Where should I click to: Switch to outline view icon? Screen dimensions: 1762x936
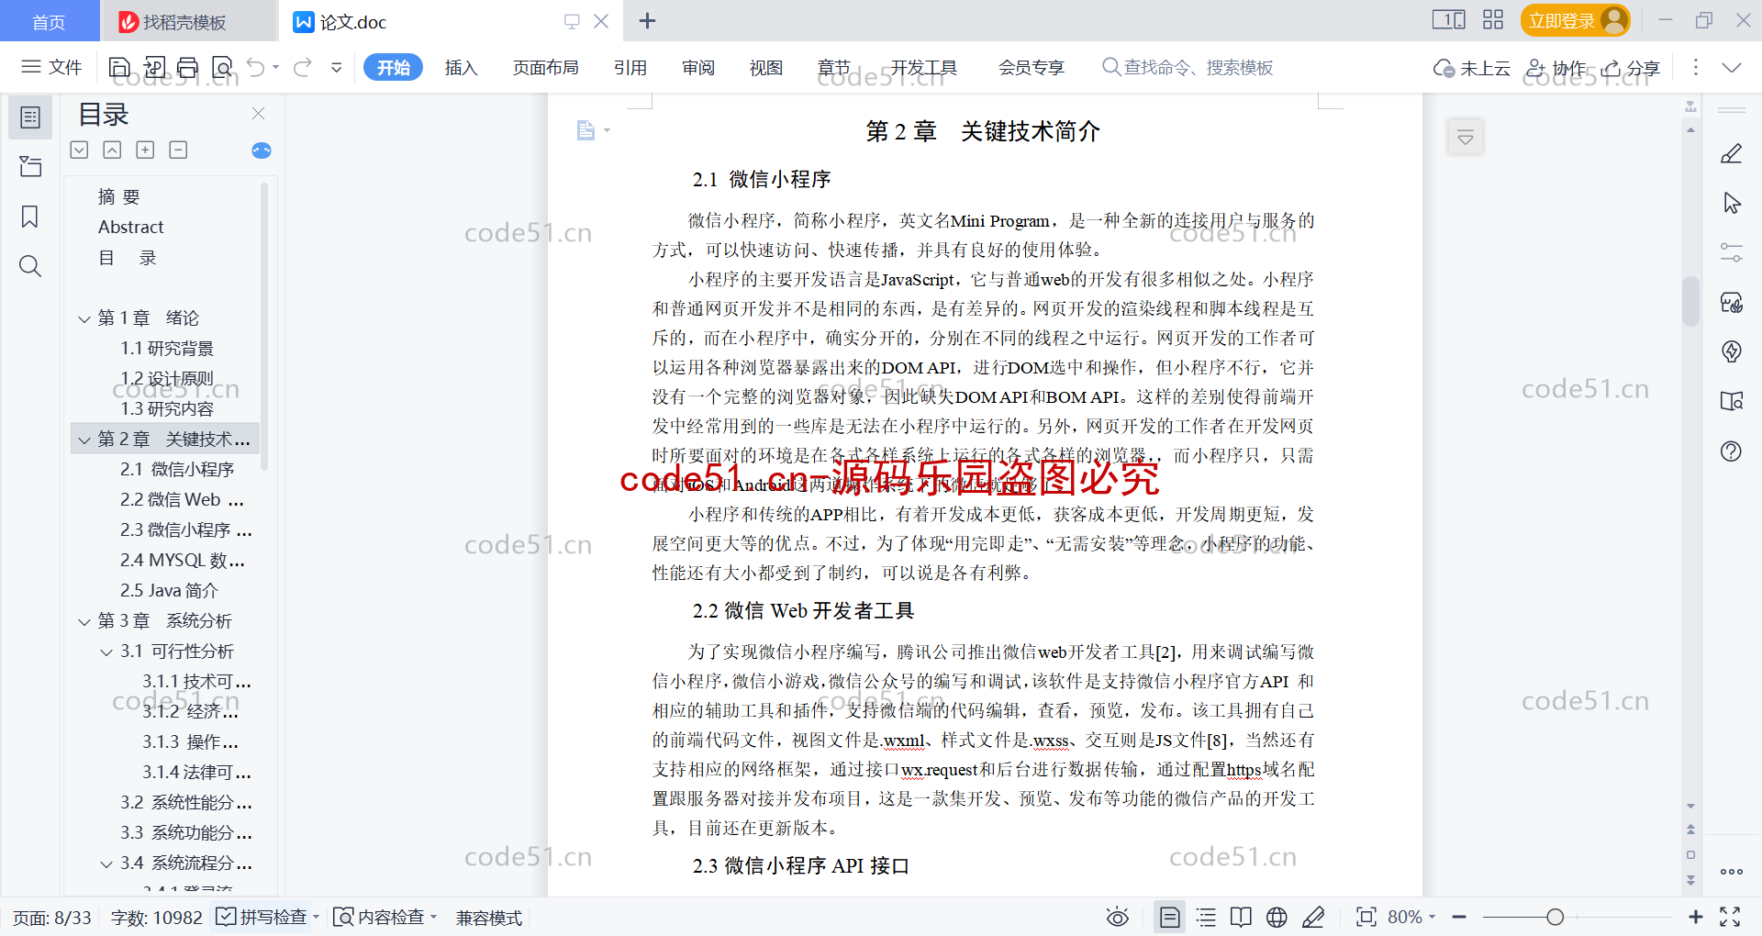click(x=1206, y=917)
